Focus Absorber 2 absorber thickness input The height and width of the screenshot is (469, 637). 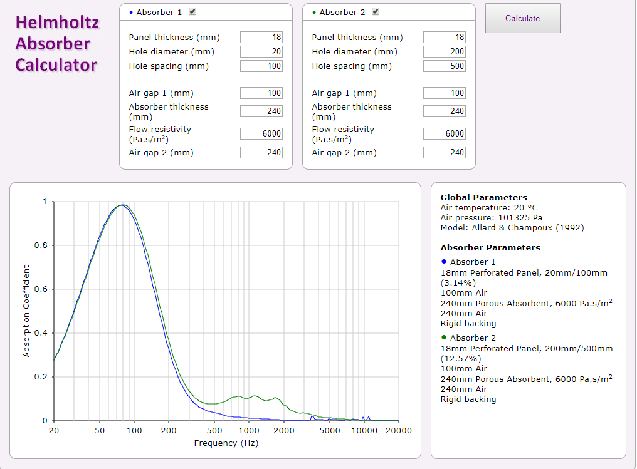[444, 111]
